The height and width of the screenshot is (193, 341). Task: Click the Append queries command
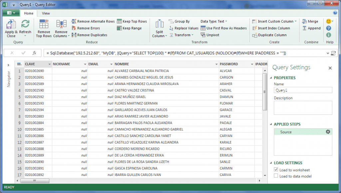coord(311,28)
